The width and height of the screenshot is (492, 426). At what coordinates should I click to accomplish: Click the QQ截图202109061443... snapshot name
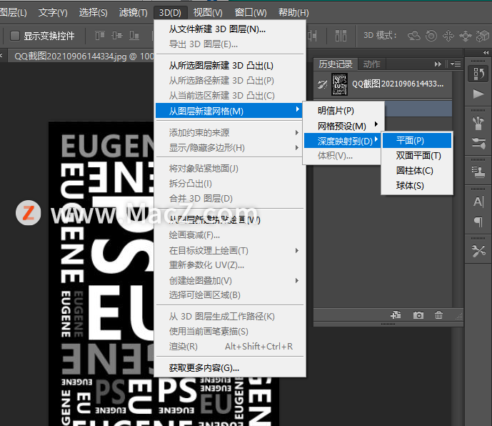coord(398,84)
